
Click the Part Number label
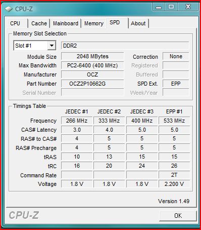pos(41,84)
